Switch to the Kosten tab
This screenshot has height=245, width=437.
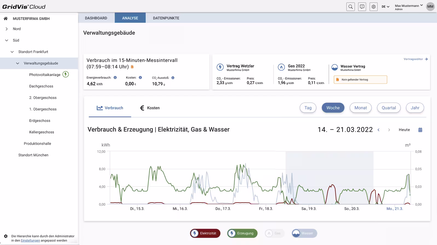(x=150, y=108)
